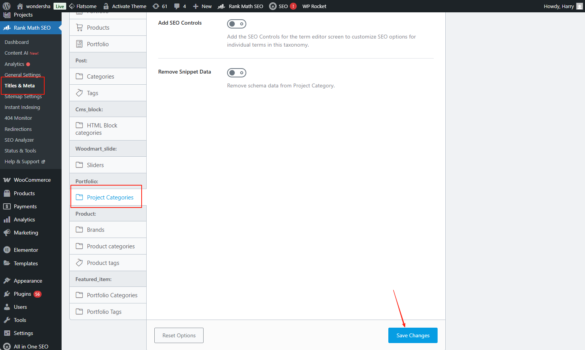Select the Project Categories tab
Screen dimensions: 585x350
[108, 197]
